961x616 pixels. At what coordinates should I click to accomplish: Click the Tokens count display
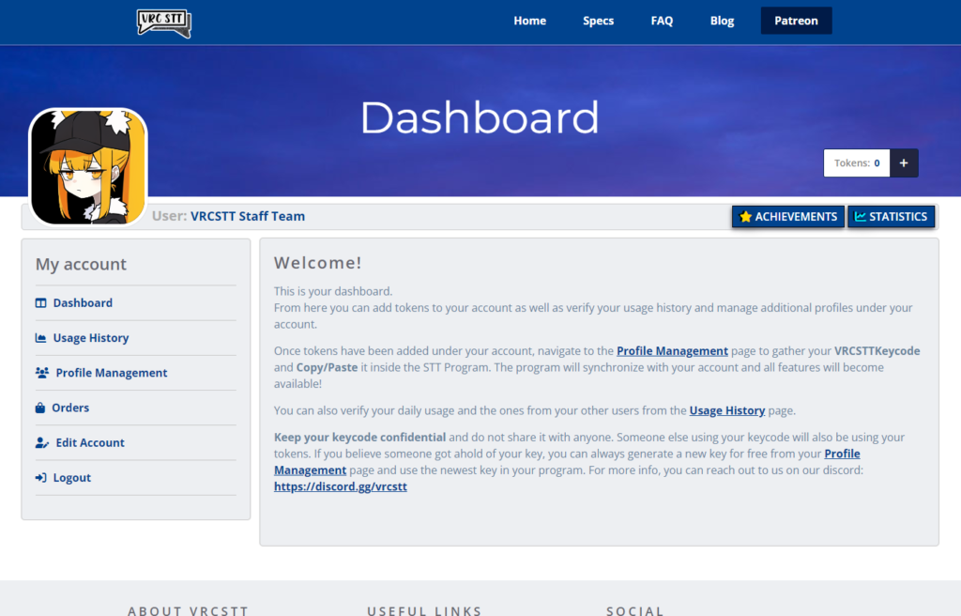(x=856, y=162)
